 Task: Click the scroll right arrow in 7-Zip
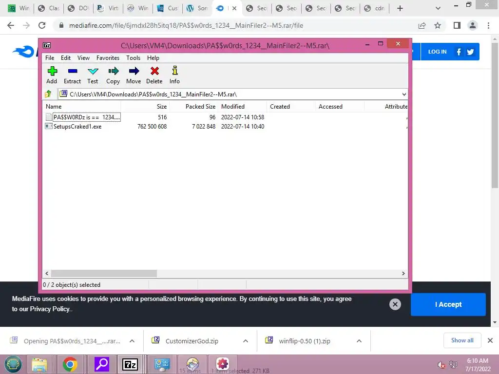pos(403,273)
